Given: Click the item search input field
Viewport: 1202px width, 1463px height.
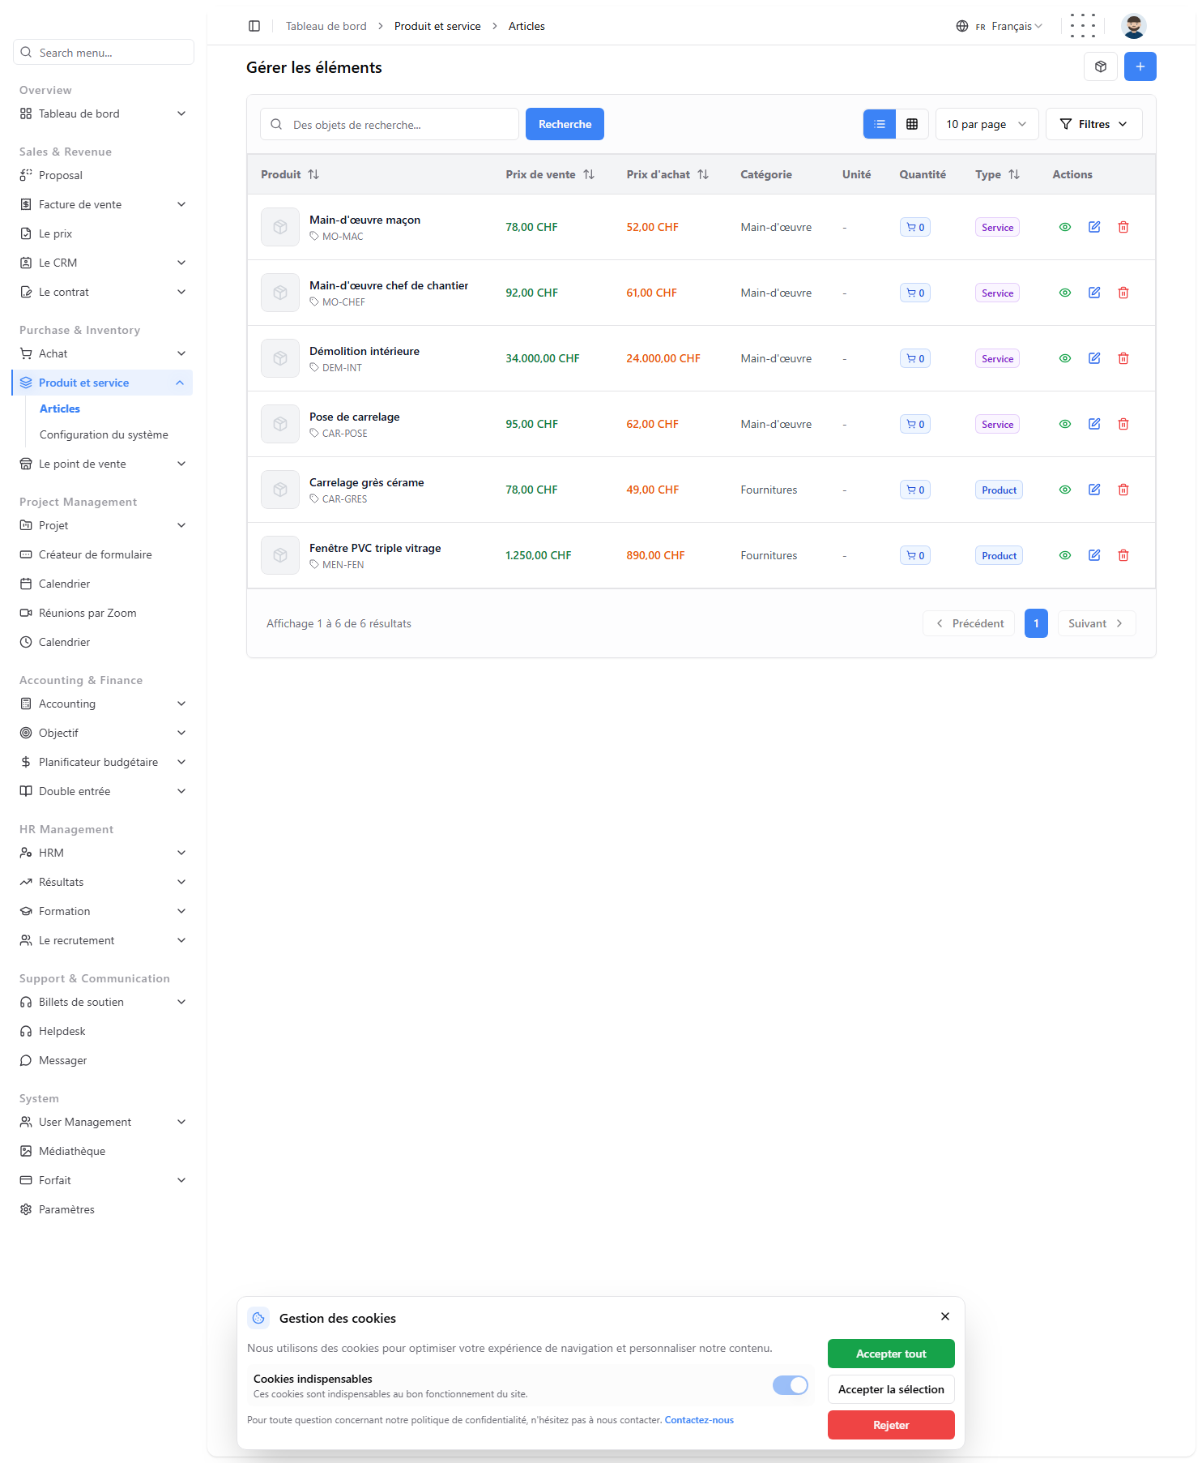Looking at the screenshot, I should point(389,124).
